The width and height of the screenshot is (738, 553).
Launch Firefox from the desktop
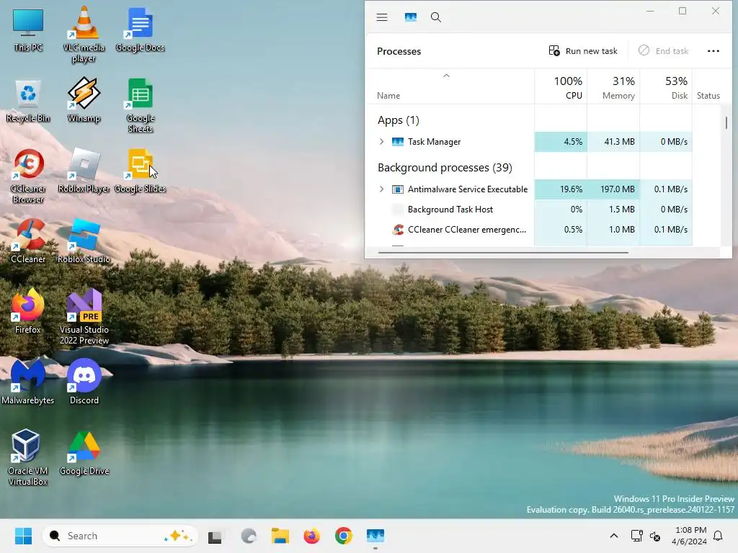[28, 313]
